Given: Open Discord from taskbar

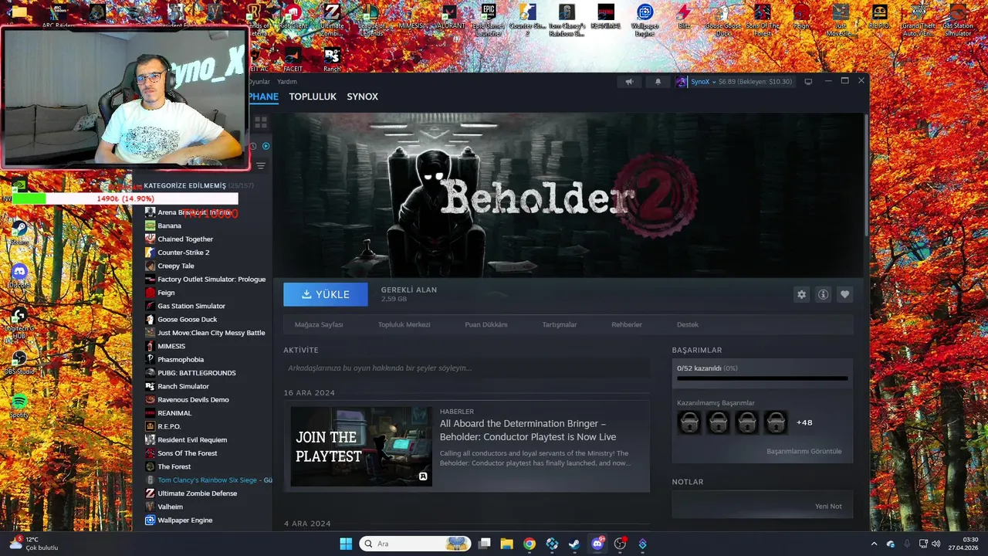Looking at the screenshot, I should tap(597, 544).
